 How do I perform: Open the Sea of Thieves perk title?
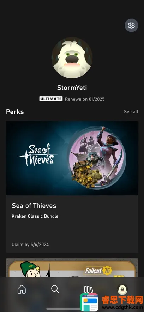[x=34, y=206]
